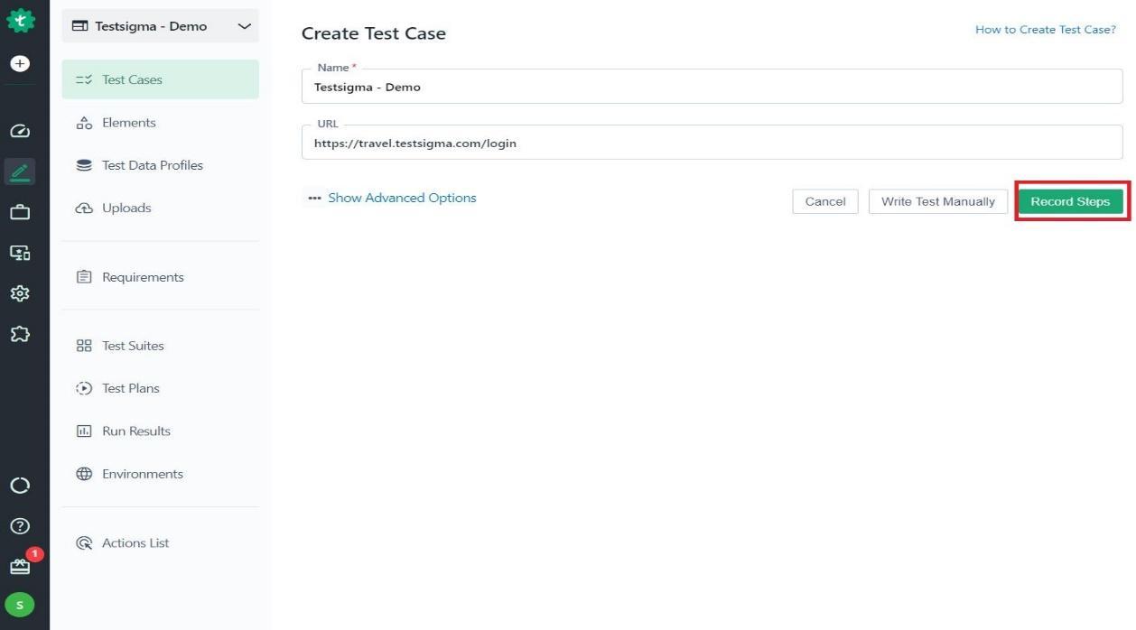Click the help question mark icon
The image size is (1136, 630).
coord(20,526)
